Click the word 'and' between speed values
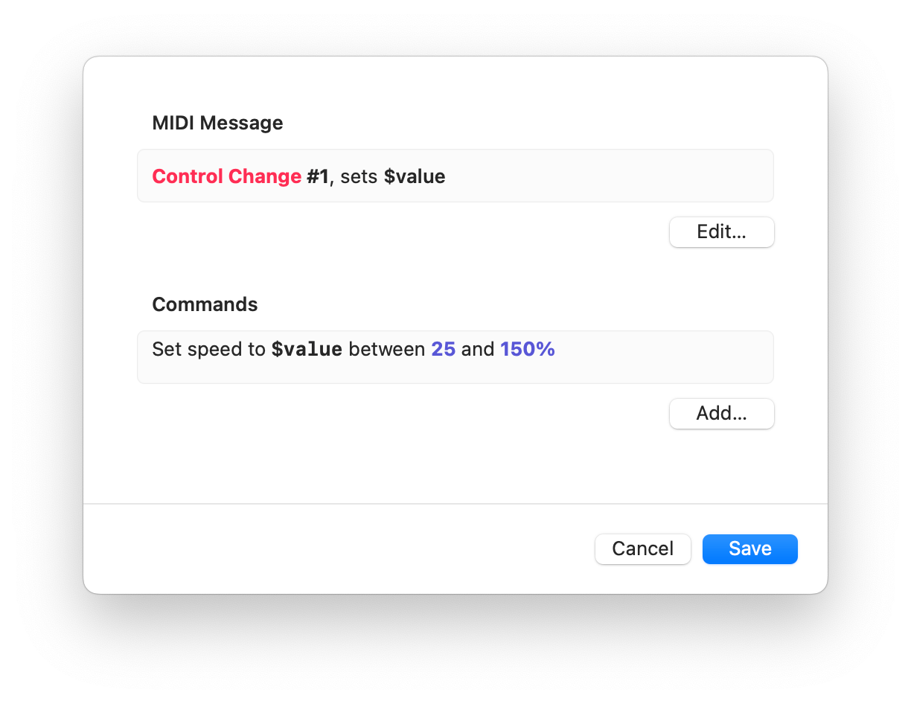The width and height of the screenshot is (911, 704). (x=478, y=349)
